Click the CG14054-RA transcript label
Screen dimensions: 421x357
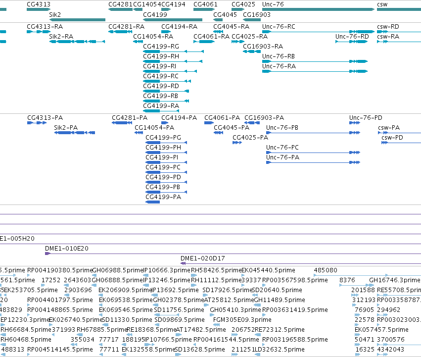click(x=153, y=36)
